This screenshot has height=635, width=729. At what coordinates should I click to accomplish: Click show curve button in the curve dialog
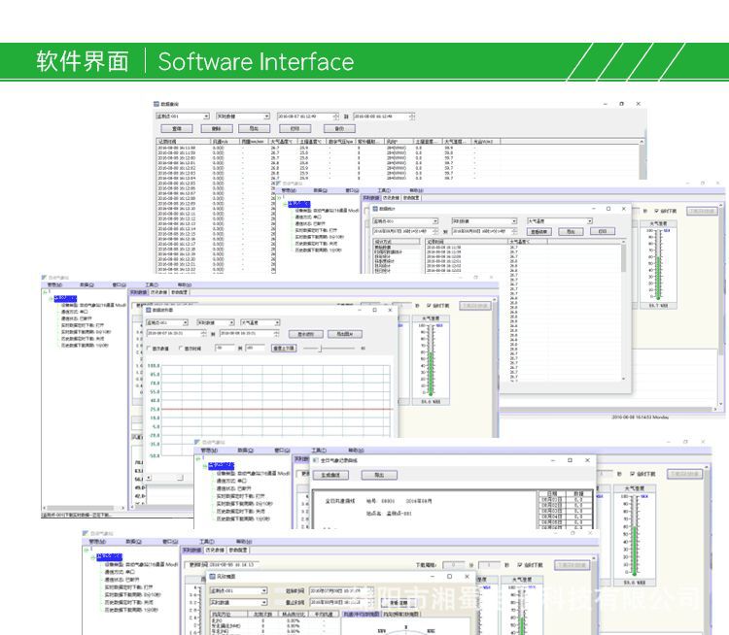(306, 334)
